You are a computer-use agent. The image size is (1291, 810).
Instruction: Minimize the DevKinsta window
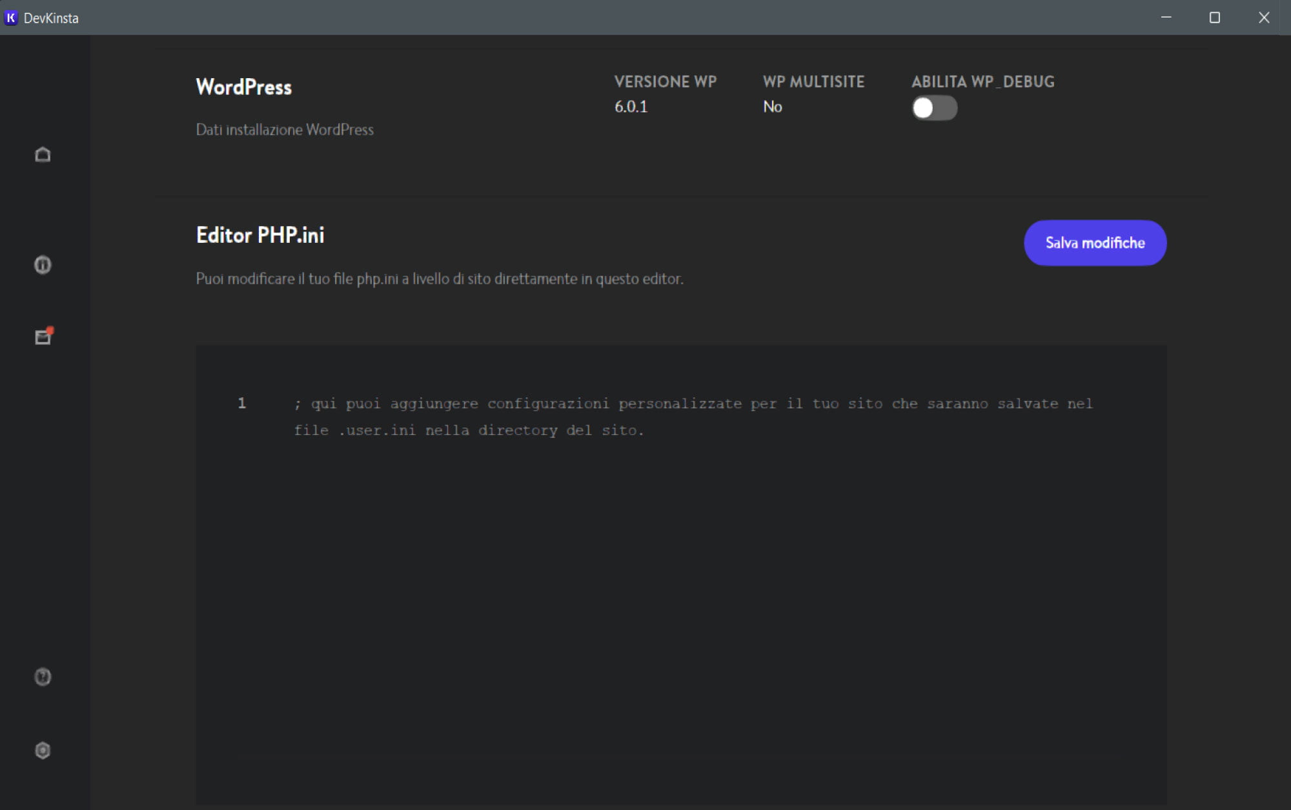click(1166, 17)
